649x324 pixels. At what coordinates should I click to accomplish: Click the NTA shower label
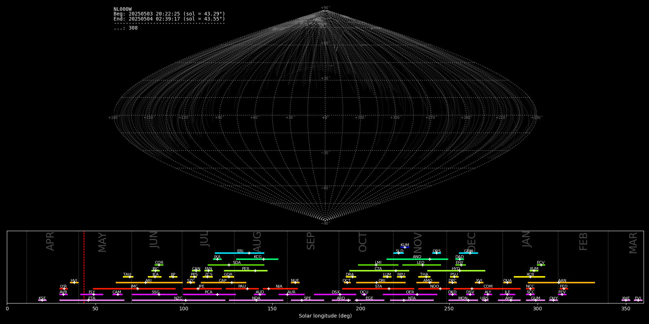[412, 298]
